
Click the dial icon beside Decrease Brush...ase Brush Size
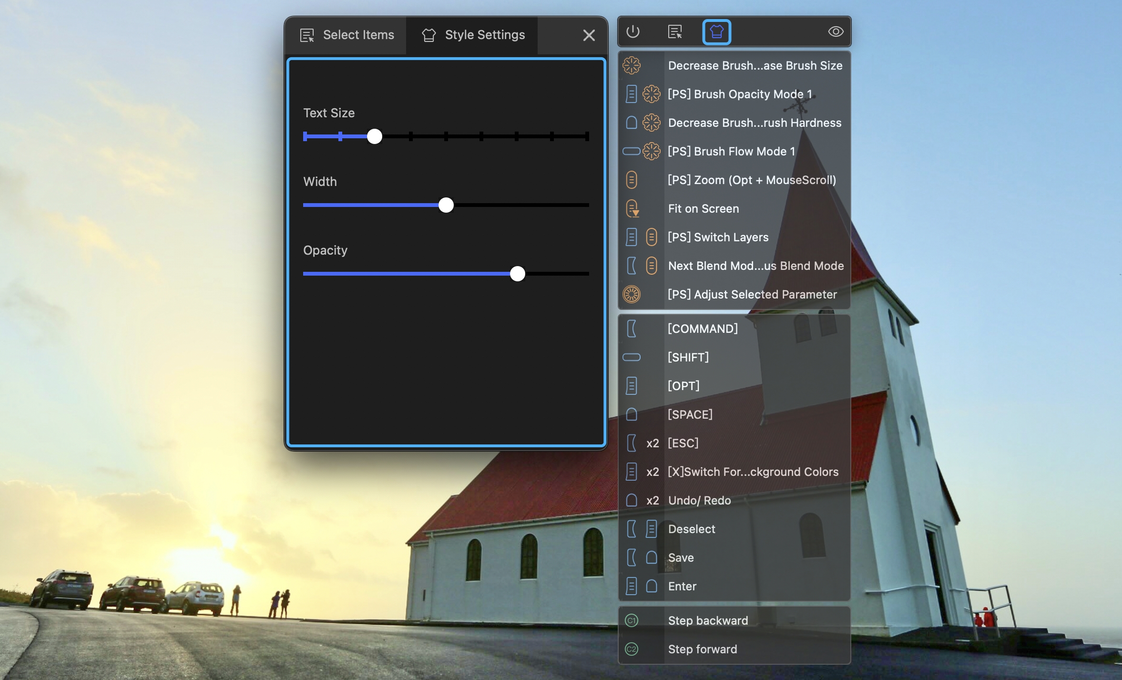pyautogui.click(x=632, y=65)
